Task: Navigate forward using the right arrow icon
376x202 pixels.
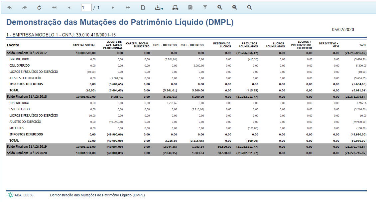Action: point(24,7)
